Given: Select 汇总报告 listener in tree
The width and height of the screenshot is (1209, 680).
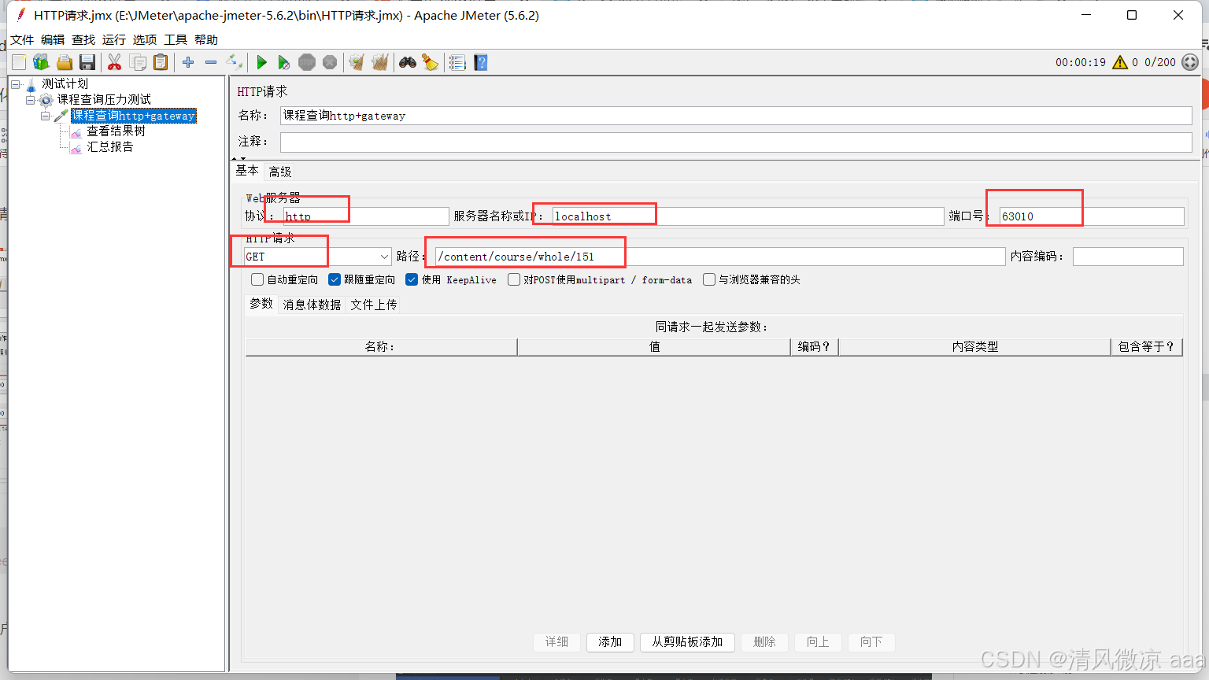Looking at the screenshot, I should click(110, 147).
